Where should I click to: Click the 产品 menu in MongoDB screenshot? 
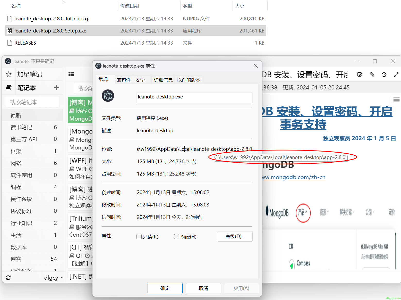coord(303,213)
